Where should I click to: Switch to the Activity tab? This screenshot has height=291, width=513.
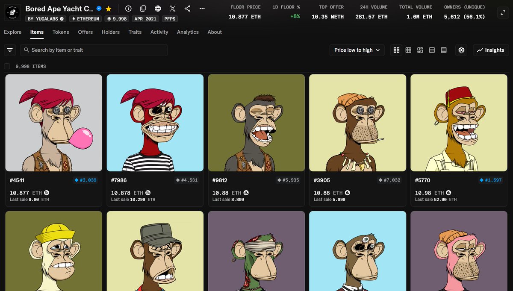159,32
